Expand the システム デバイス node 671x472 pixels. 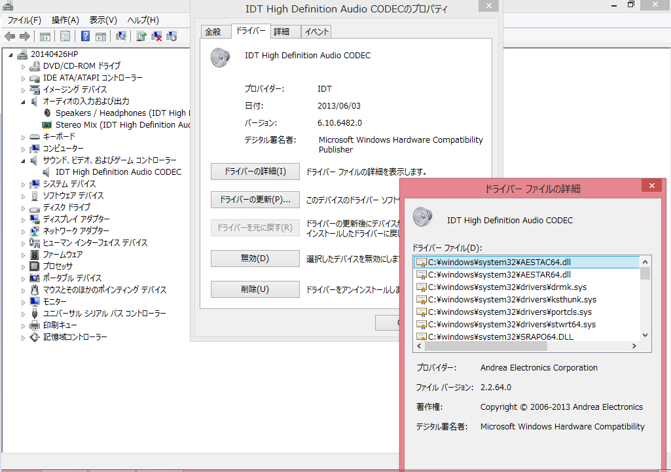click(23, 185)
